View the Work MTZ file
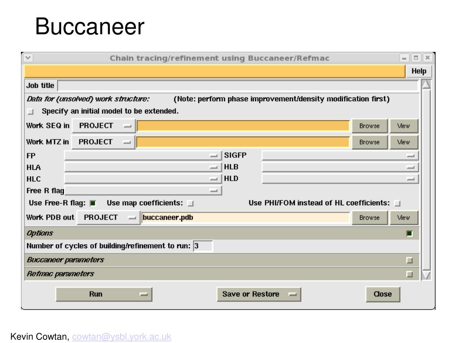Image resolution: width=457 pixels, height=343 pixels. [x=404, y=142]
